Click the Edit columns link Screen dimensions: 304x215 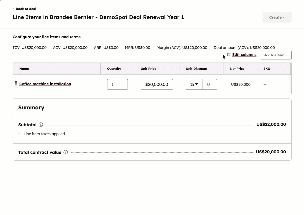244,55
